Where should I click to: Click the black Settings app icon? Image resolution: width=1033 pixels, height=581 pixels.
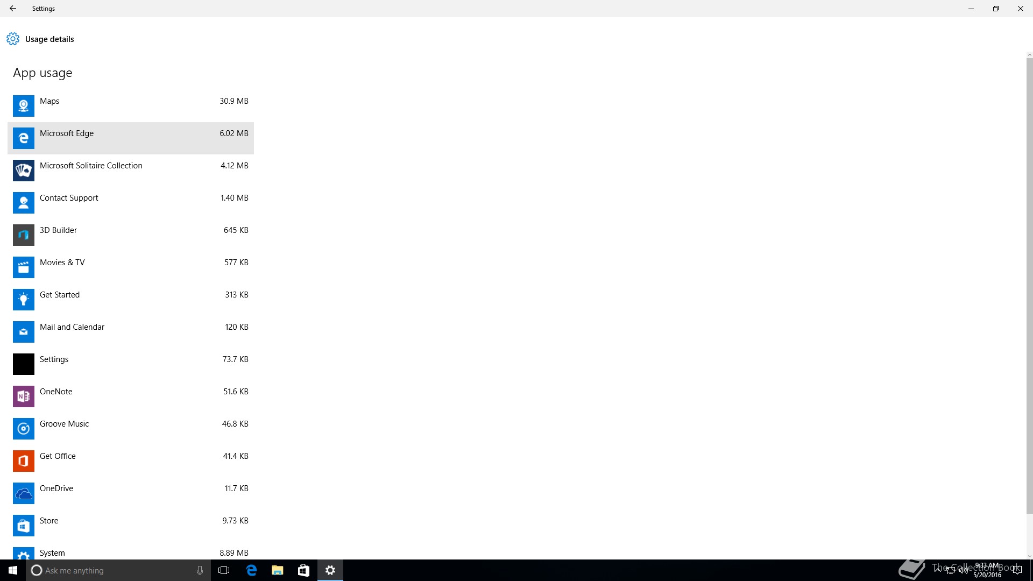24,364
